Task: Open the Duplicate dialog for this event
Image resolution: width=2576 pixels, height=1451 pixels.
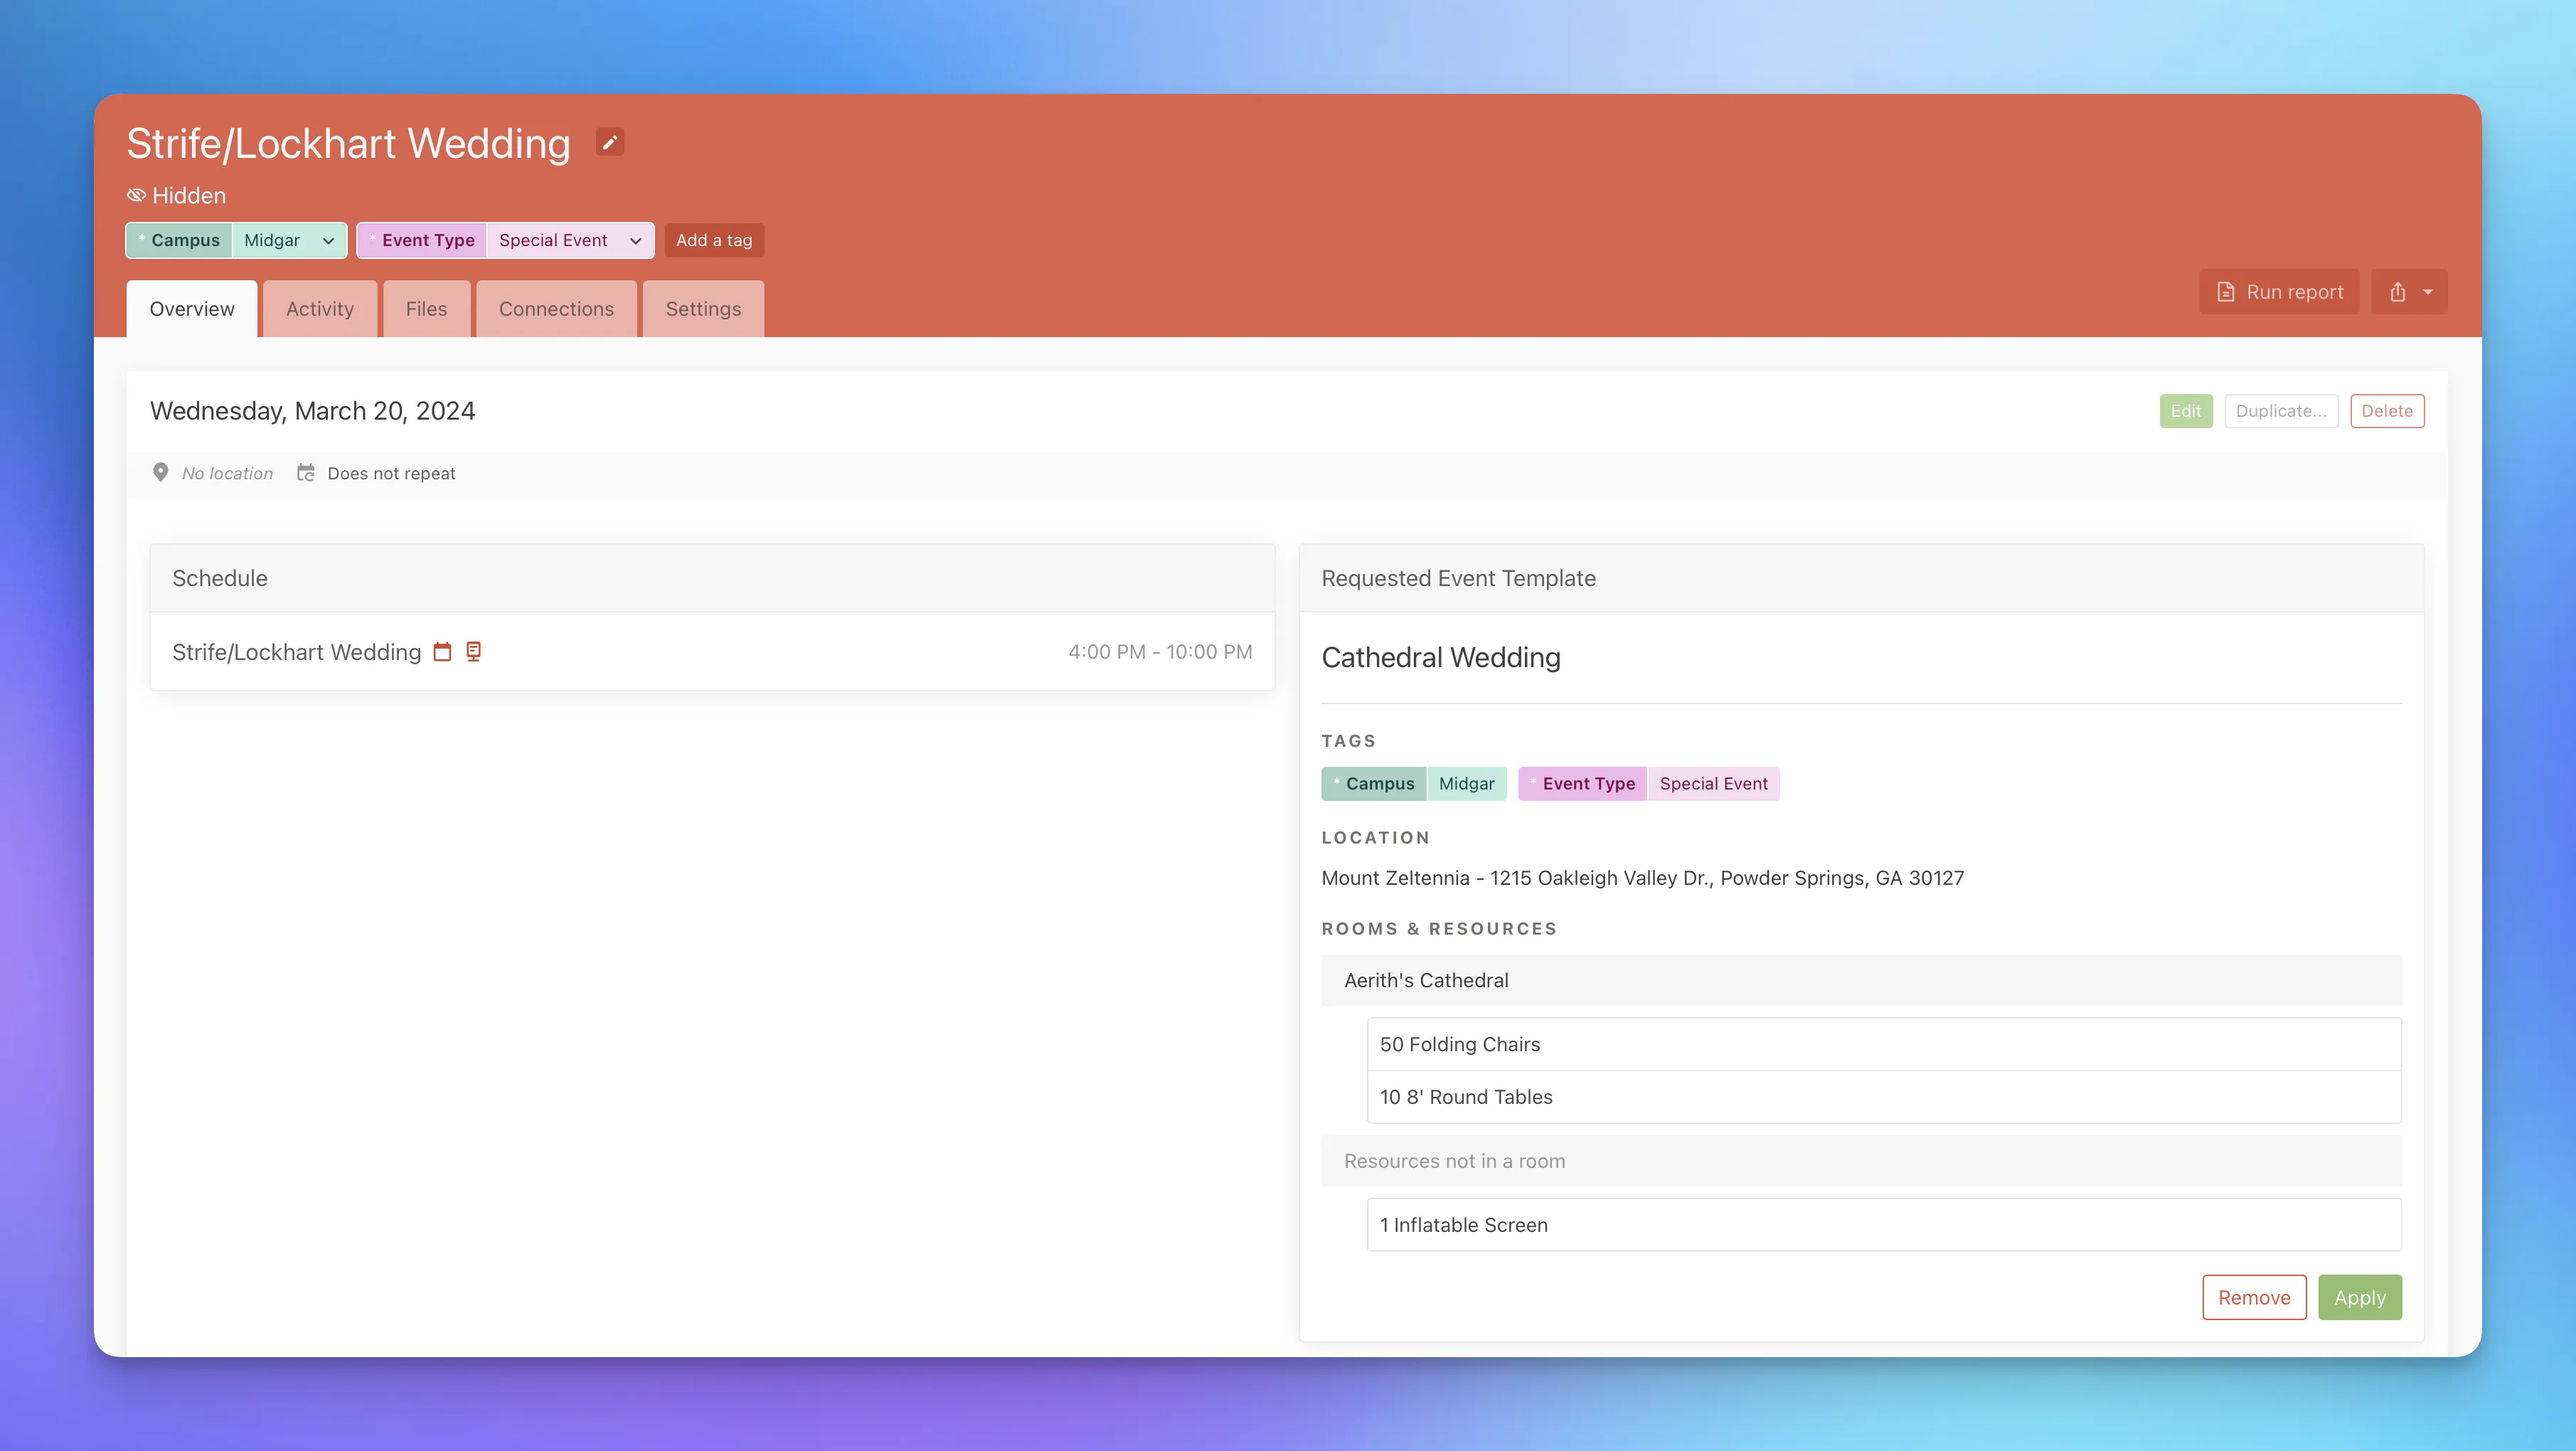Action: (2281, 410)
